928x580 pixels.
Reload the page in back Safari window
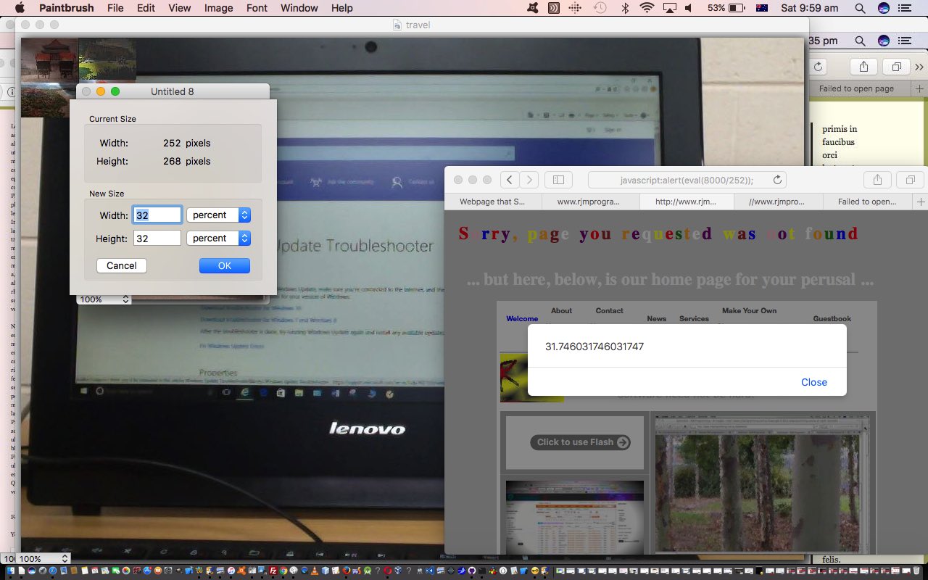818,67
